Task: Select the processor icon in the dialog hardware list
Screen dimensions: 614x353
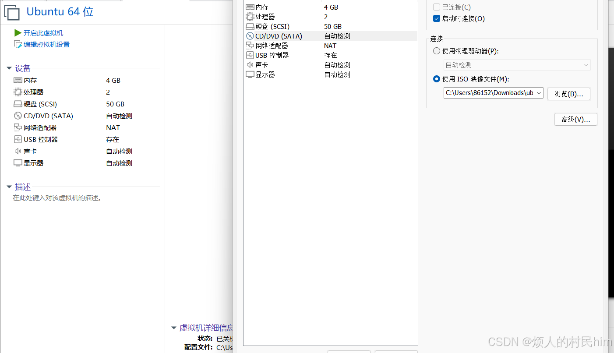Action: click(250, 17)
